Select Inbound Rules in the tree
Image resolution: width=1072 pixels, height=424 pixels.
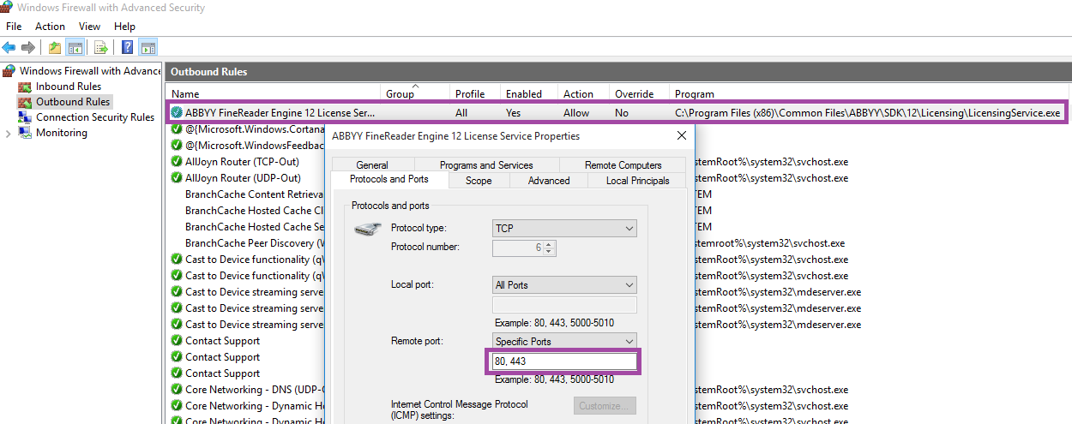[x=69, y=87]
